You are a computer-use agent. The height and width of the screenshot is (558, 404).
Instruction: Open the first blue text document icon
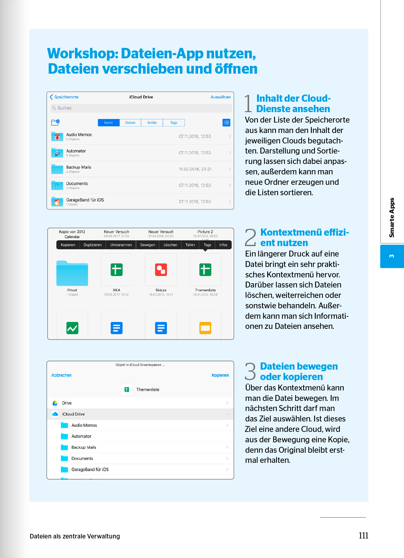tap(117, 328)
